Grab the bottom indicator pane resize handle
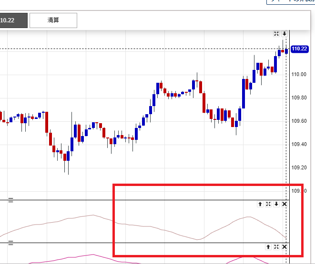Image resolution: width=315 pixels, height=264 pixels. [x=10, y=243]
